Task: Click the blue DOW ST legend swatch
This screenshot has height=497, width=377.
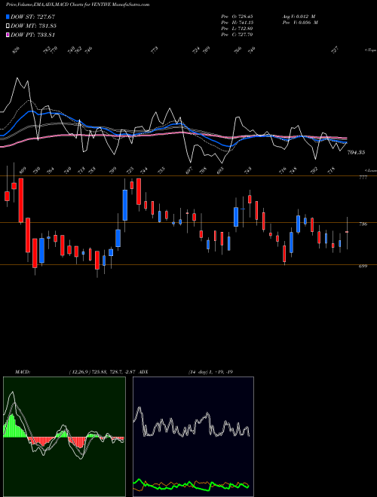Action: click(x=8, y=17)
